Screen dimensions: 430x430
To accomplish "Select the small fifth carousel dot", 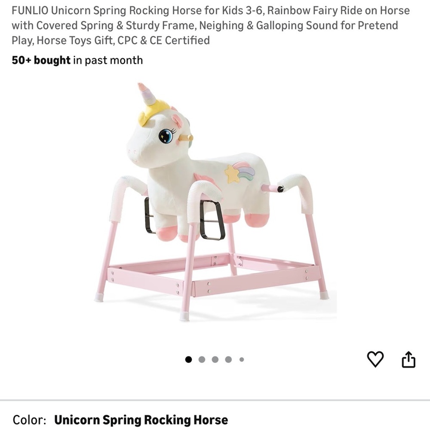I will (242, 359).
